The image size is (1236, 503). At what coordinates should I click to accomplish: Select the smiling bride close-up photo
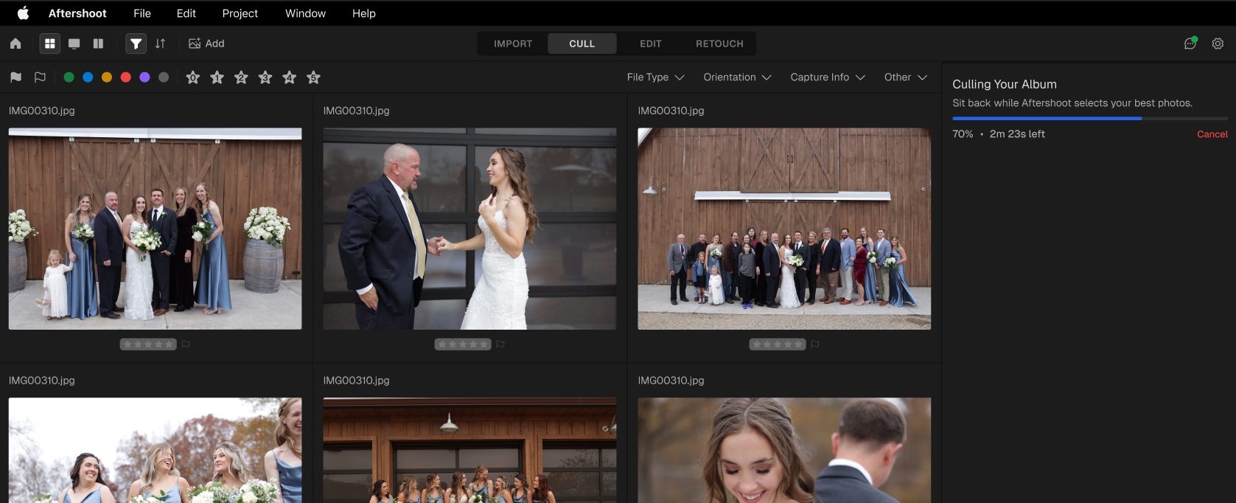pyautogui.click(x=784, y=451)
